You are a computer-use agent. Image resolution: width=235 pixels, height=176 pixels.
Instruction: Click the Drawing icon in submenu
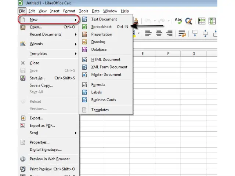(84, 42)
